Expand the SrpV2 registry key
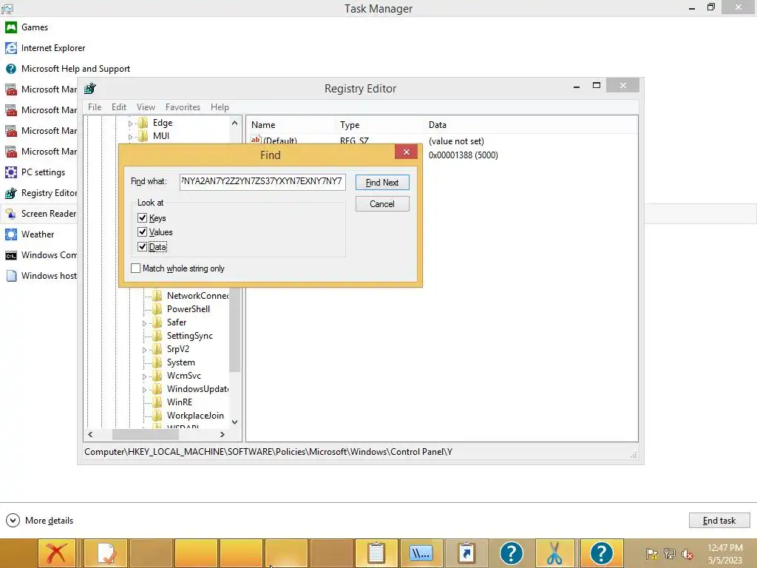Viewport: 757px width, 568px height. click(144, 350)
